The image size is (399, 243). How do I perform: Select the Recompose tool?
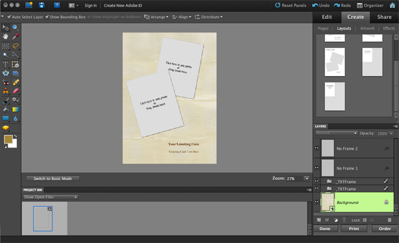click(x=16, y=64)
